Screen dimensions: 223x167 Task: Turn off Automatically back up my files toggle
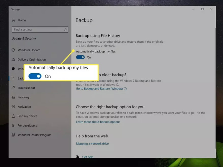80,57
